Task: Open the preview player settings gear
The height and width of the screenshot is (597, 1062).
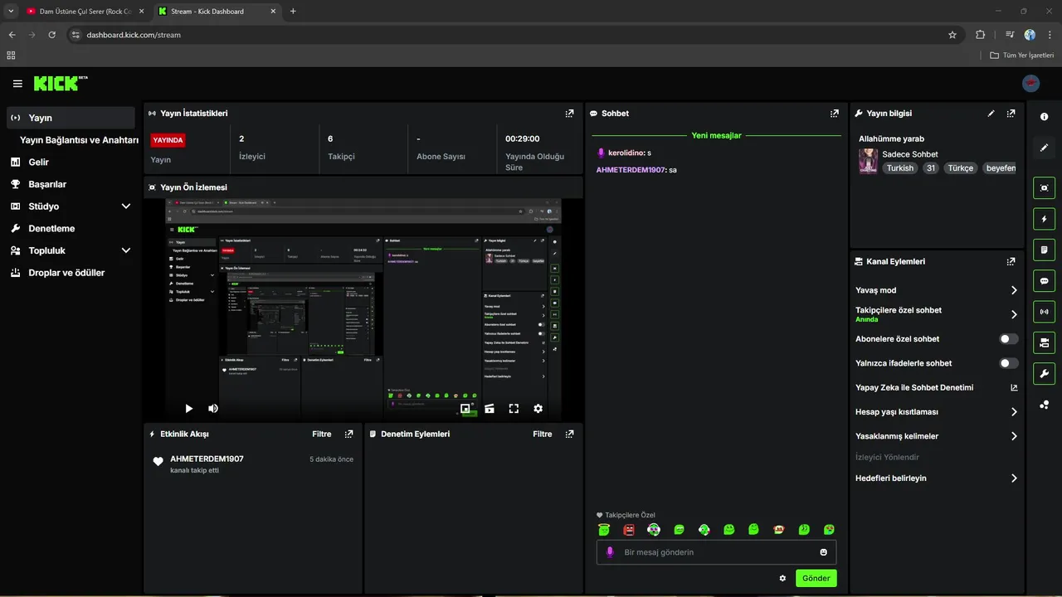Action: pos(538,408)
